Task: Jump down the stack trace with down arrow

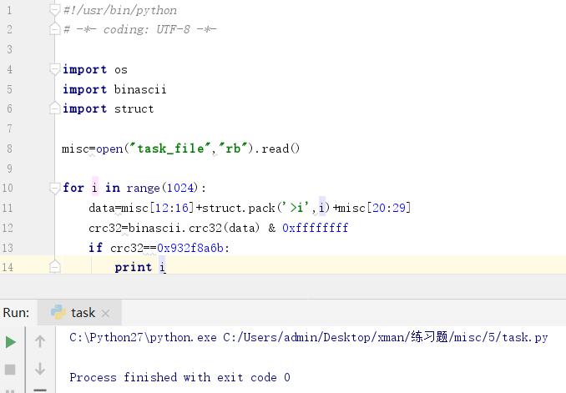Action: pyautogui.click(x=40, y=369)
